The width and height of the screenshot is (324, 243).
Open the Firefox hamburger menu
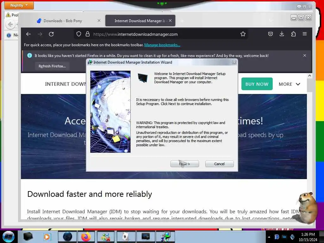305,34
